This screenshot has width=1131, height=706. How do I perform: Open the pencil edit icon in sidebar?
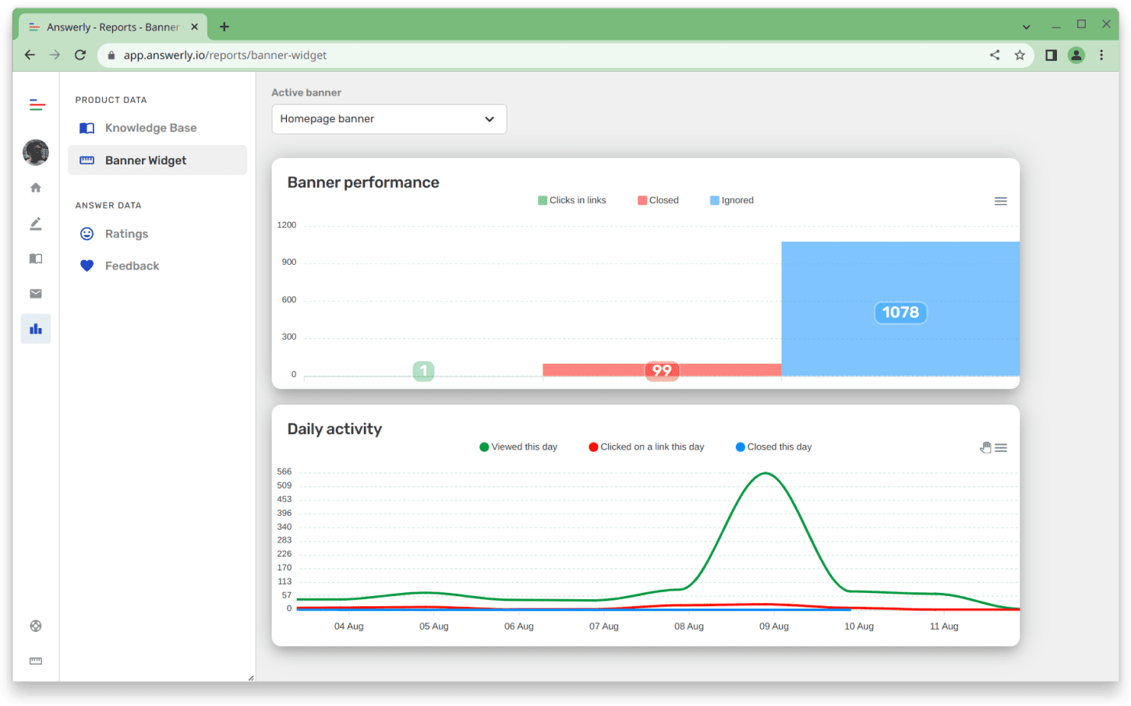[36, 224]
